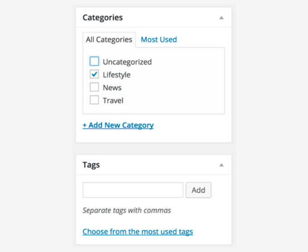Click the + Add New Category link

point(118,125)
